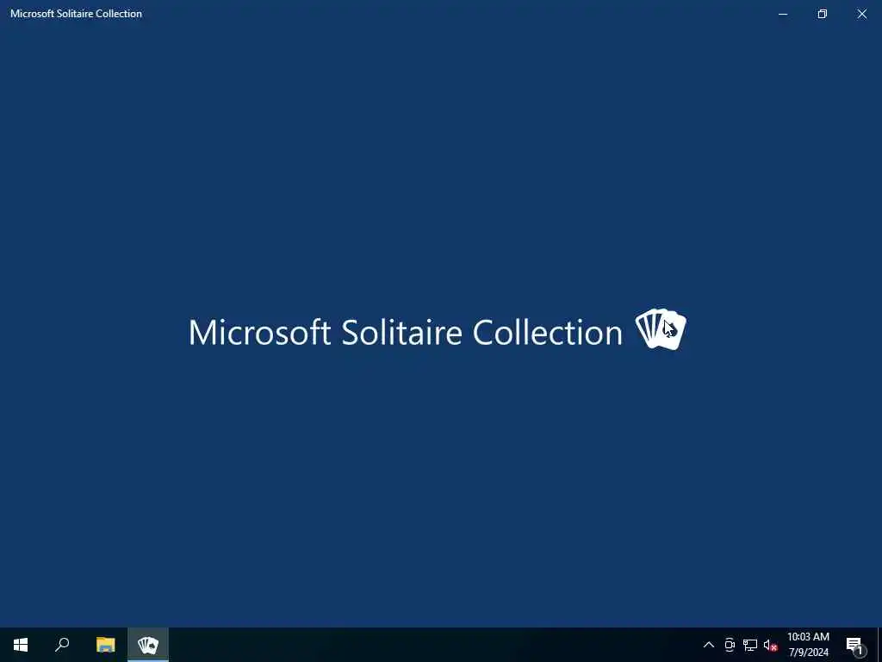Launch File Explorer from taskbar
Screen dimensions: 882x662
105,645
